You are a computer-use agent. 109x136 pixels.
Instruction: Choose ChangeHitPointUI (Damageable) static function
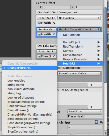point(30,114)
